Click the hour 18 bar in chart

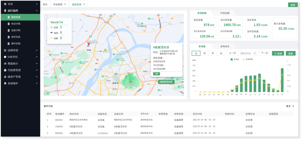tap(282, 80)
